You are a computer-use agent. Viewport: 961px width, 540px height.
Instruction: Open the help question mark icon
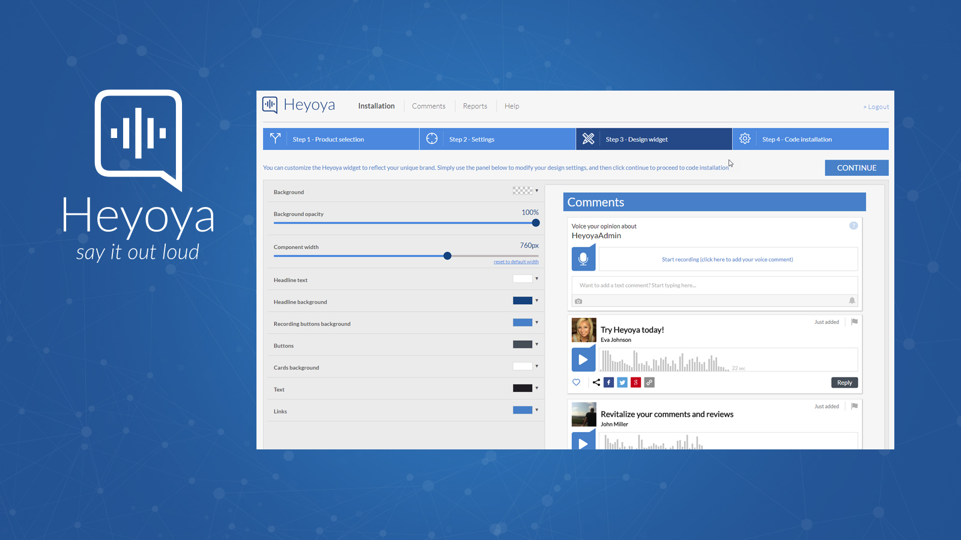[x=853, y=226]
